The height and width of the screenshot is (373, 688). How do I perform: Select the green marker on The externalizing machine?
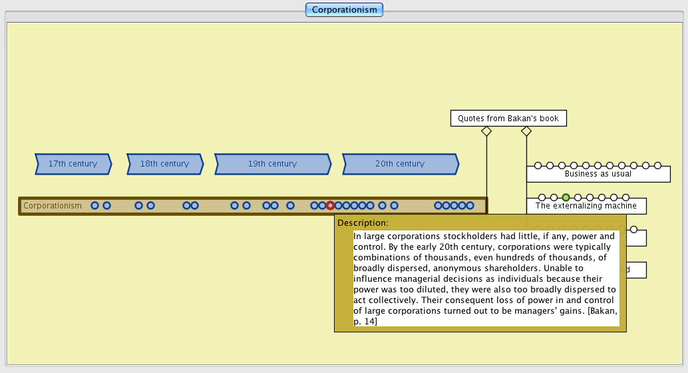(x=566, y=197)
